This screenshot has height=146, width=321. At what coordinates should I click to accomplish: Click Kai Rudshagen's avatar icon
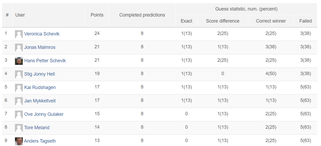point(19,88)
